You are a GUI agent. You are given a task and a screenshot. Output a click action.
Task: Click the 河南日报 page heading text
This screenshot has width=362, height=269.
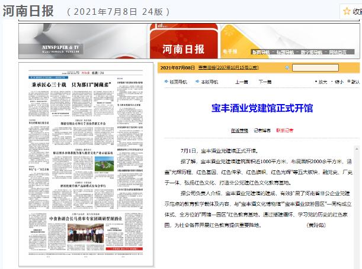[x=28, y=11]
